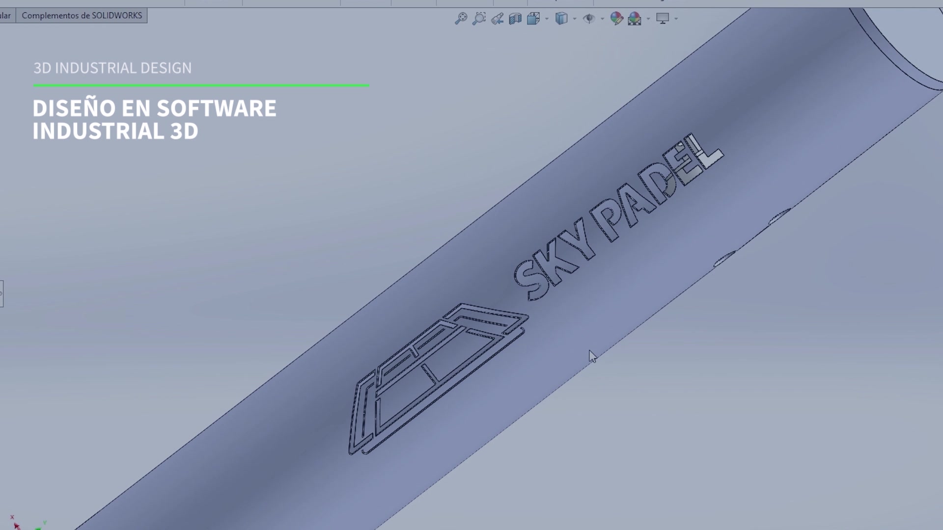The height and width of the screenshot is (530, 943).
Task: Toggle the Hide/Show Items eye icon
Action: [589, 19]
